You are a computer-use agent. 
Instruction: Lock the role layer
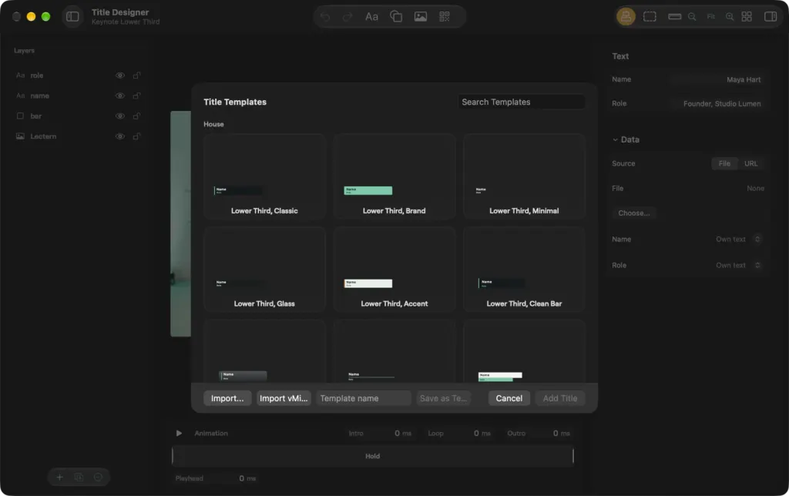(x=136, y=75)
